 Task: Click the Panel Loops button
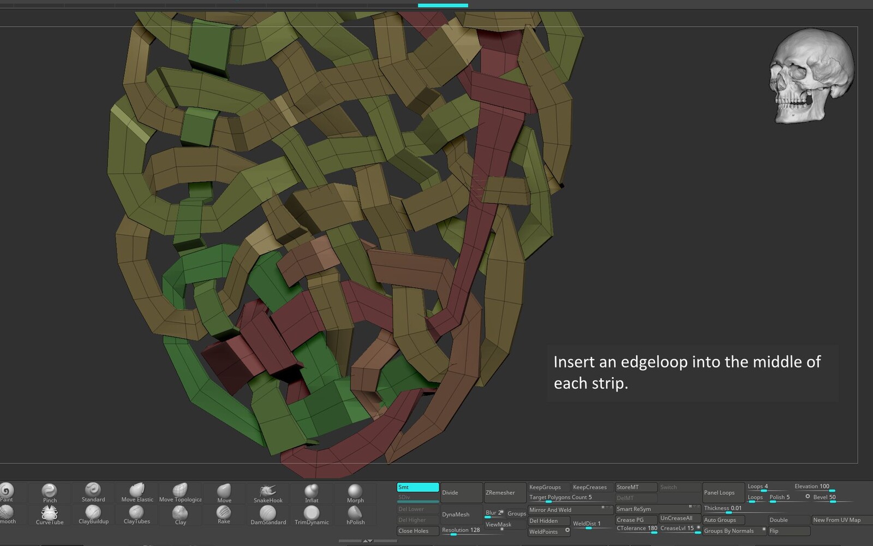click(x=723, y=492)
